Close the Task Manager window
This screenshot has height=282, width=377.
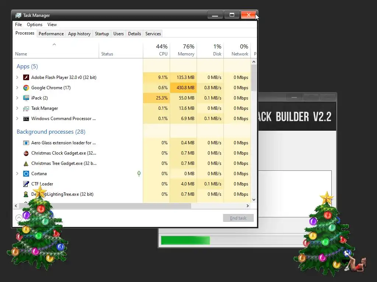tap(249, 15)
